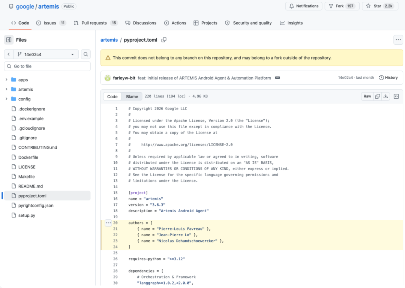Click the version "3.6.3" string
Screen dimensions: 405x288
click(x=157, y=205)
